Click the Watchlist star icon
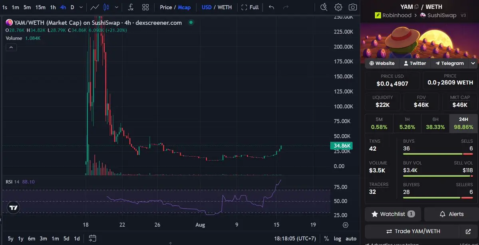 pyautogui.click(x=374, y=214)
